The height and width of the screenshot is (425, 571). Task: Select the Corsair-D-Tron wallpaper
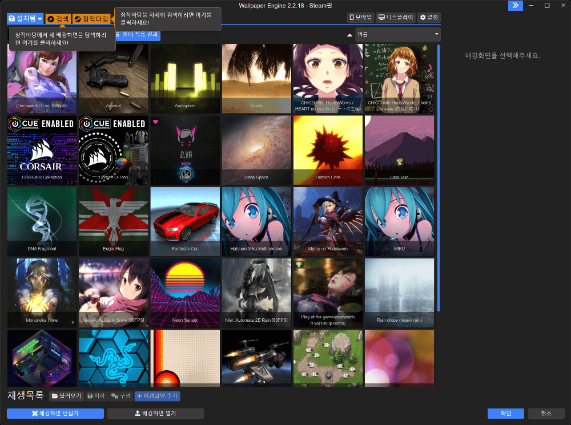click(113, 150)
